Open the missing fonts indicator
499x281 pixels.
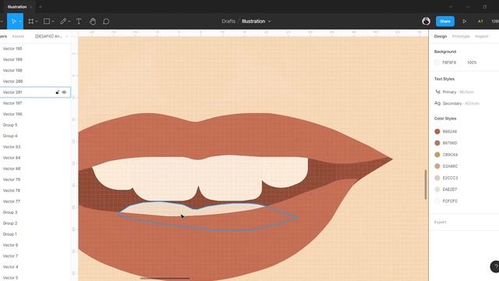point(480,21)
